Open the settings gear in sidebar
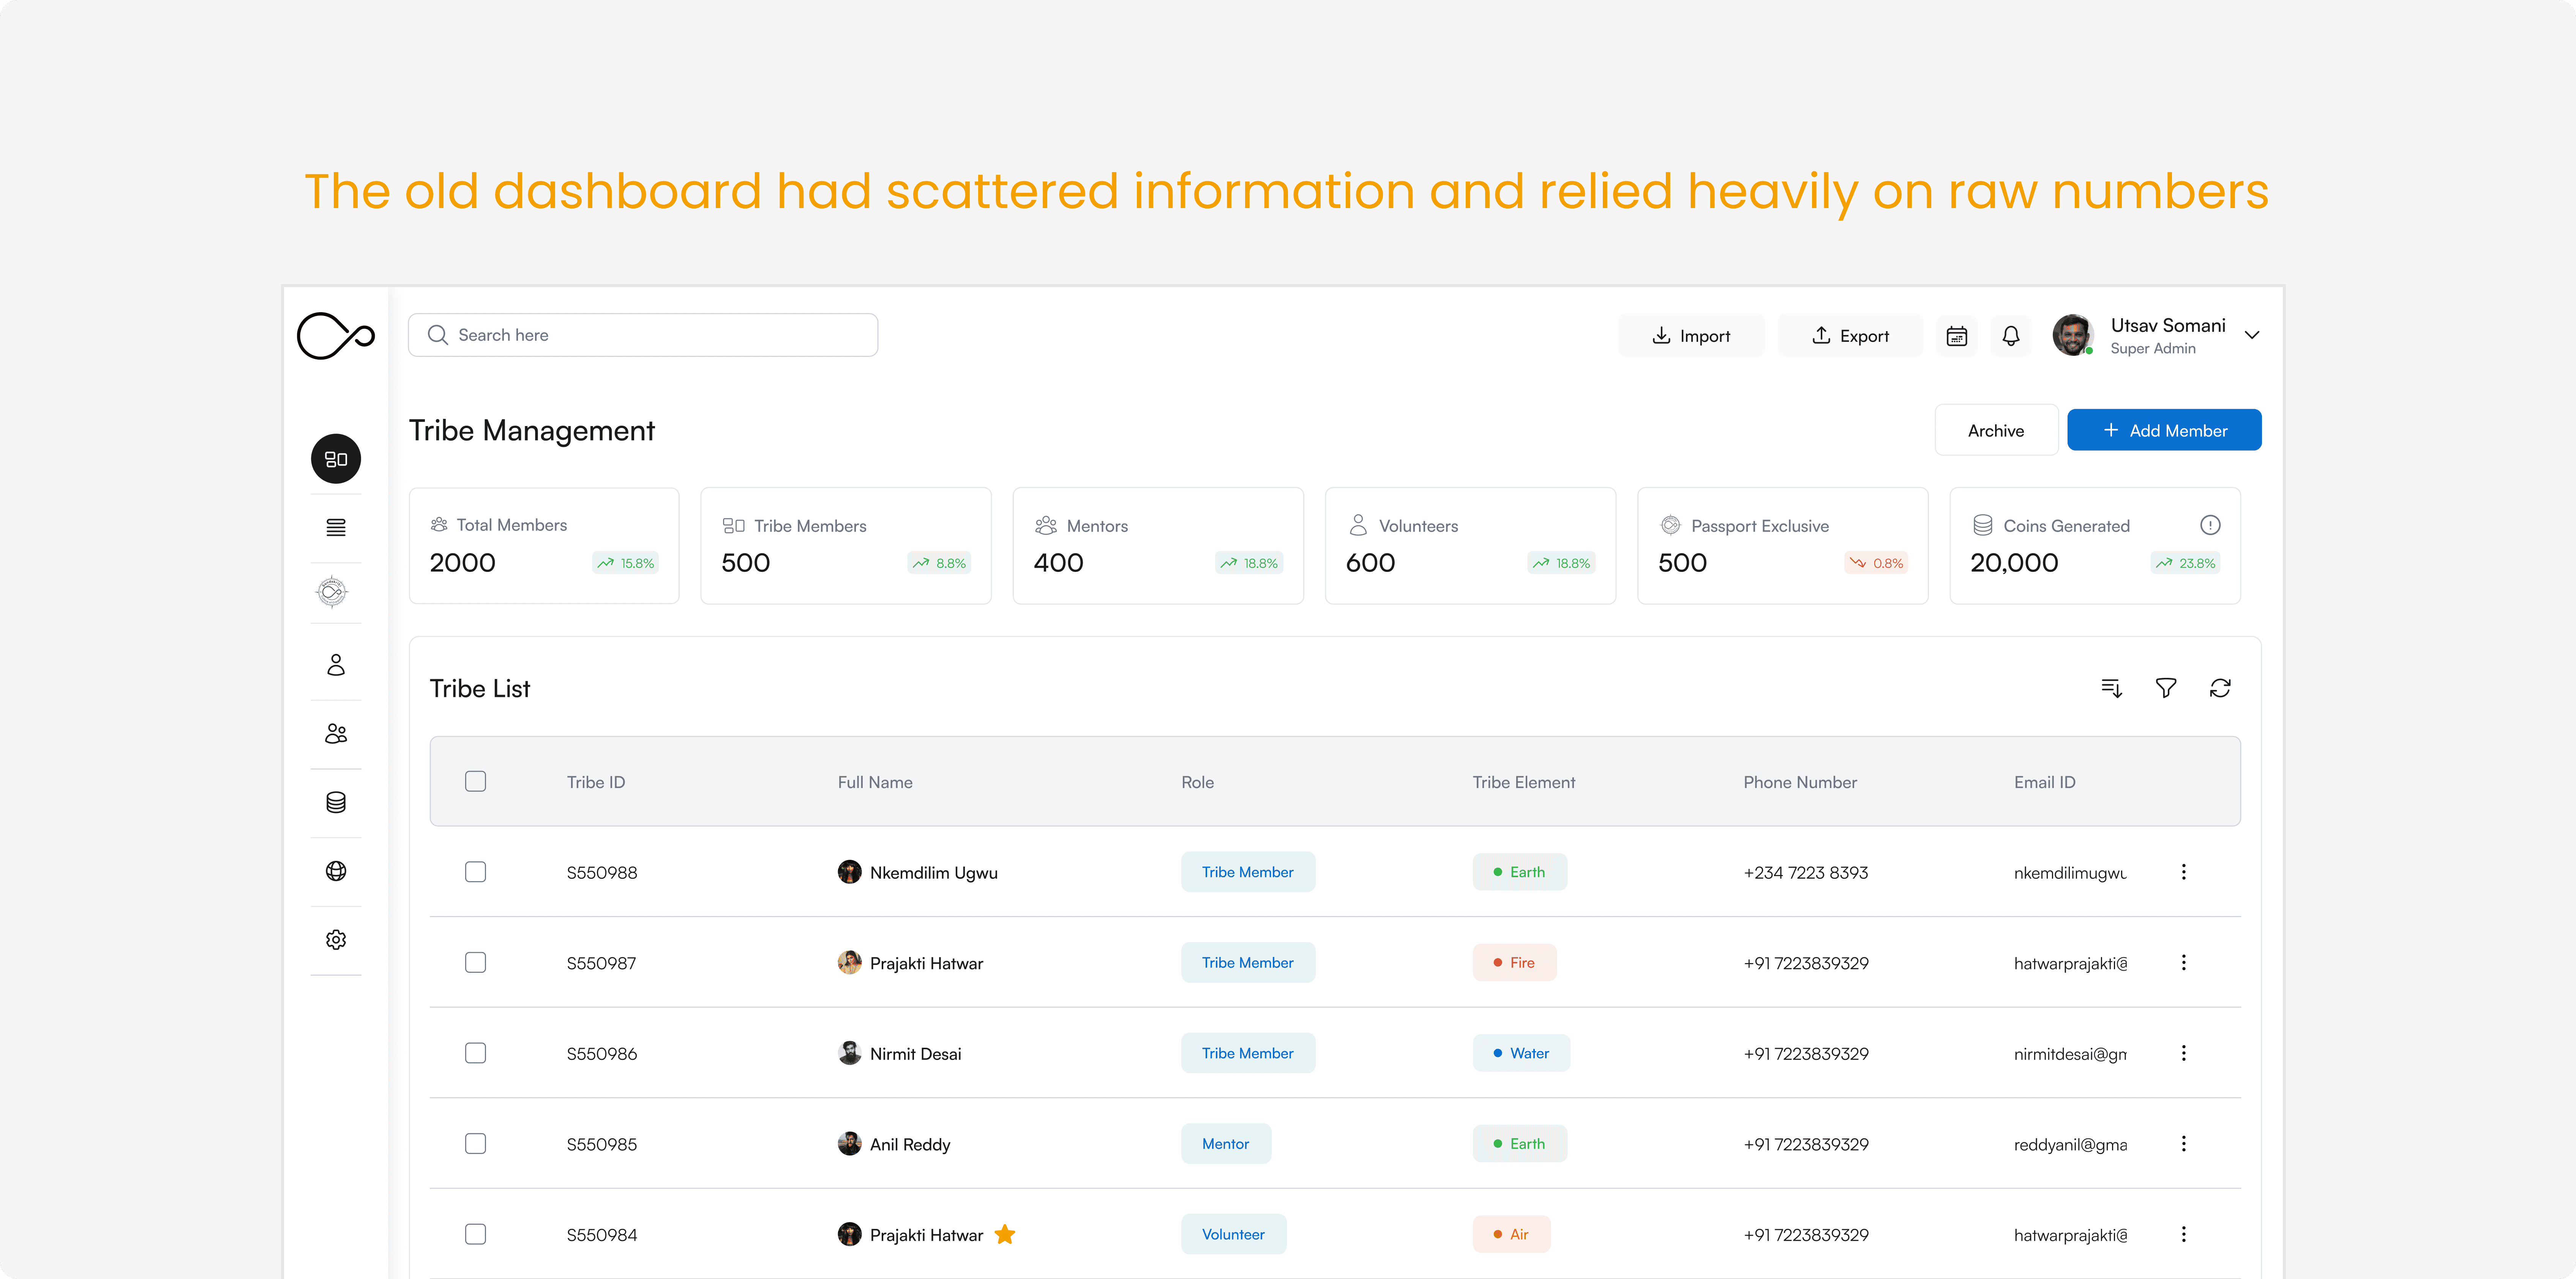 pos(336,940)
